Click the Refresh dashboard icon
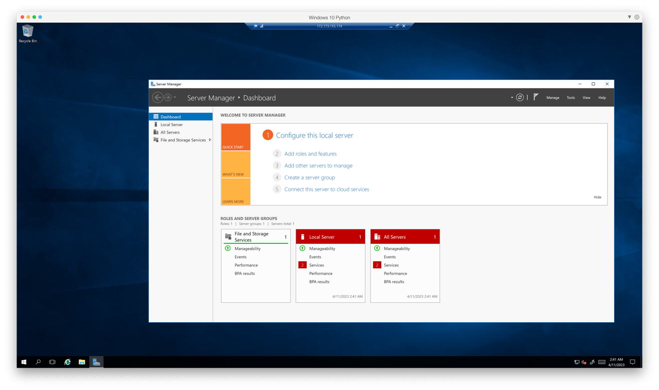Viewport: 659px width, 390px height. 520,97
